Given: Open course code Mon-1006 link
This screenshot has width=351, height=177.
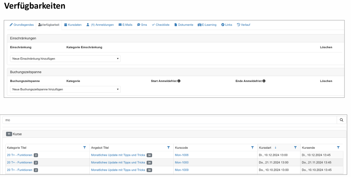Looking at the screenshot, I should pos(182,155).
